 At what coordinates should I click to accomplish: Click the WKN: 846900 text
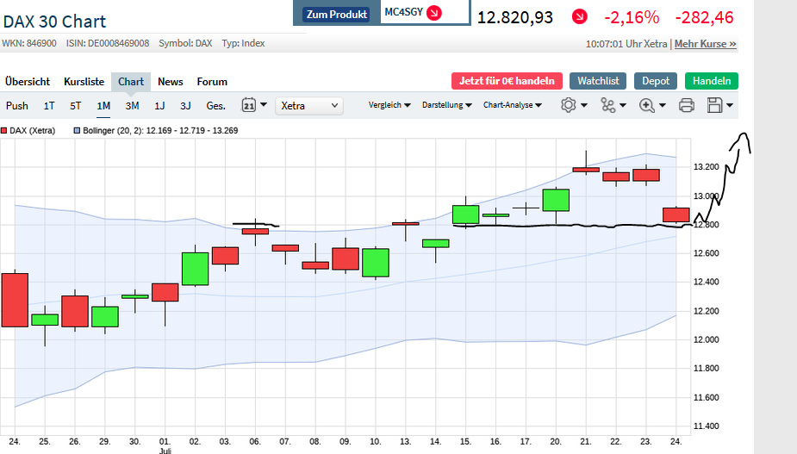[x=29, y=43]
